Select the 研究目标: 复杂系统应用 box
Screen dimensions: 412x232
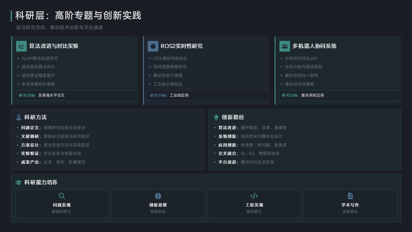tap(340, 95)
